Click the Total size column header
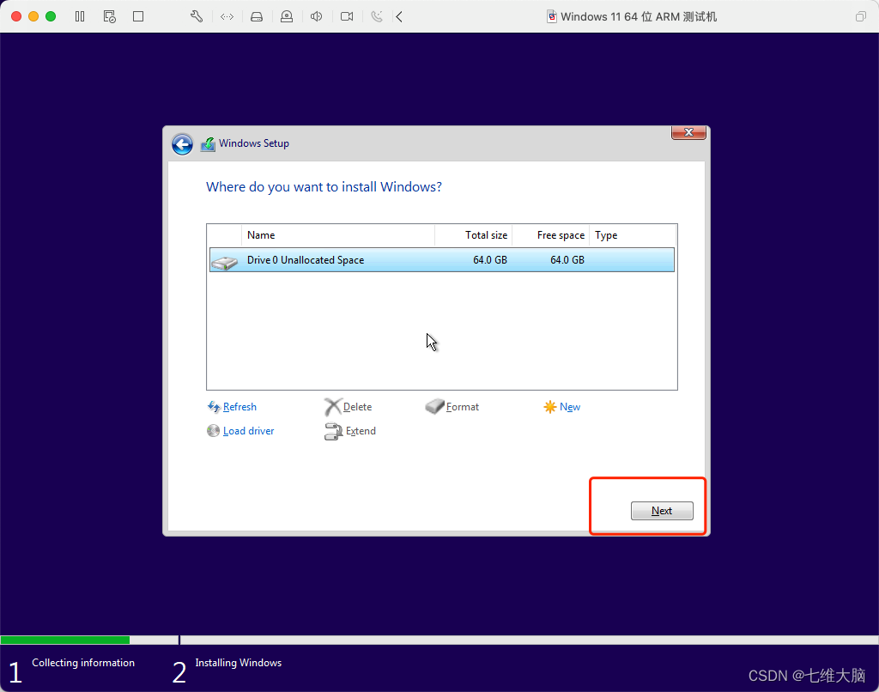 [473, 235]
